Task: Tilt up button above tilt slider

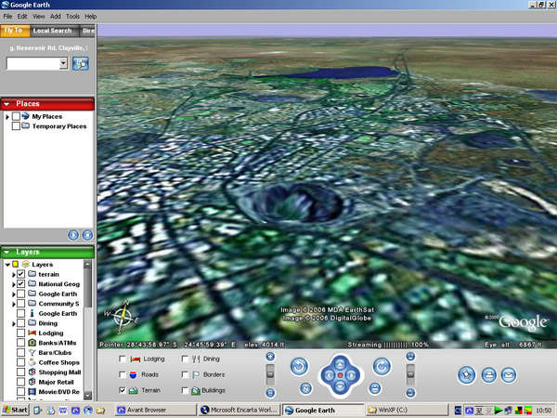Action: [x=410, y=356]
